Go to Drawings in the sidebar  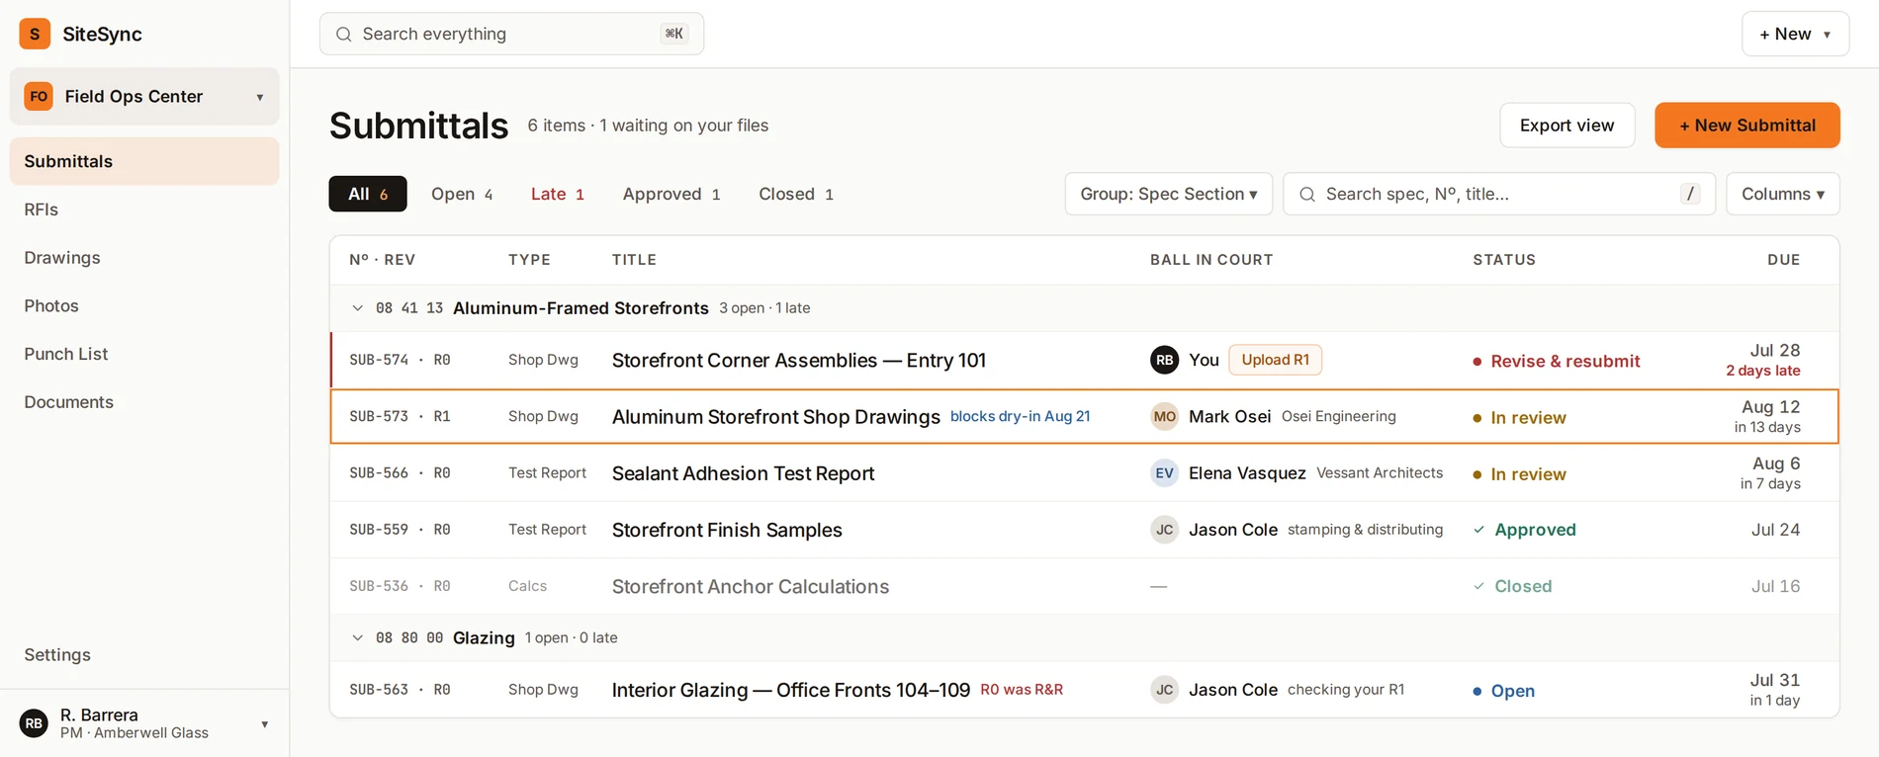144,258
